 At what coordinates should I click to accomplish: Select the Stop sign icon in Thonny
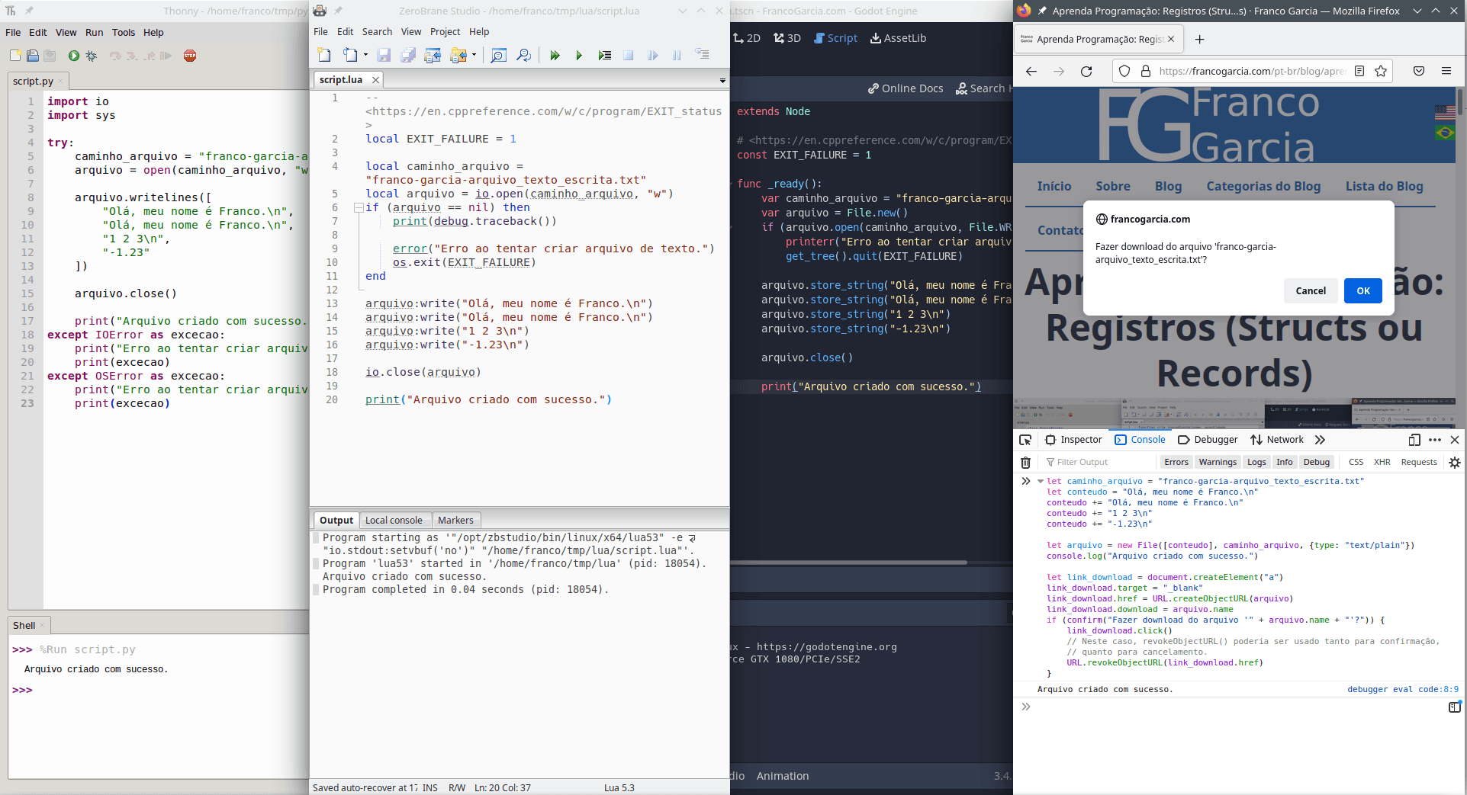[189, 56]
